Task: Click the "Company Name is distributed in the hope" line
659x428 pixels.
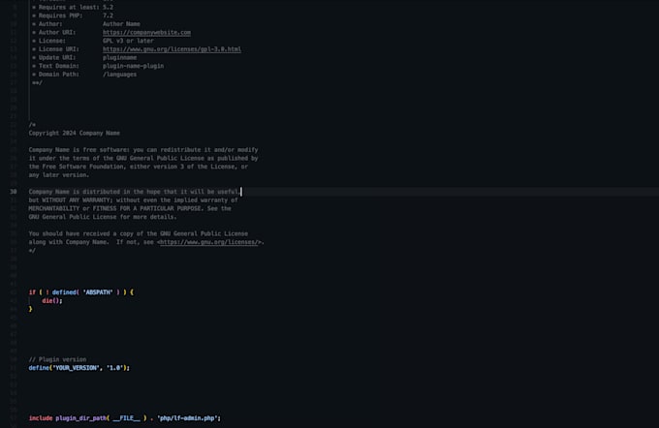Action: coord(135,192)
